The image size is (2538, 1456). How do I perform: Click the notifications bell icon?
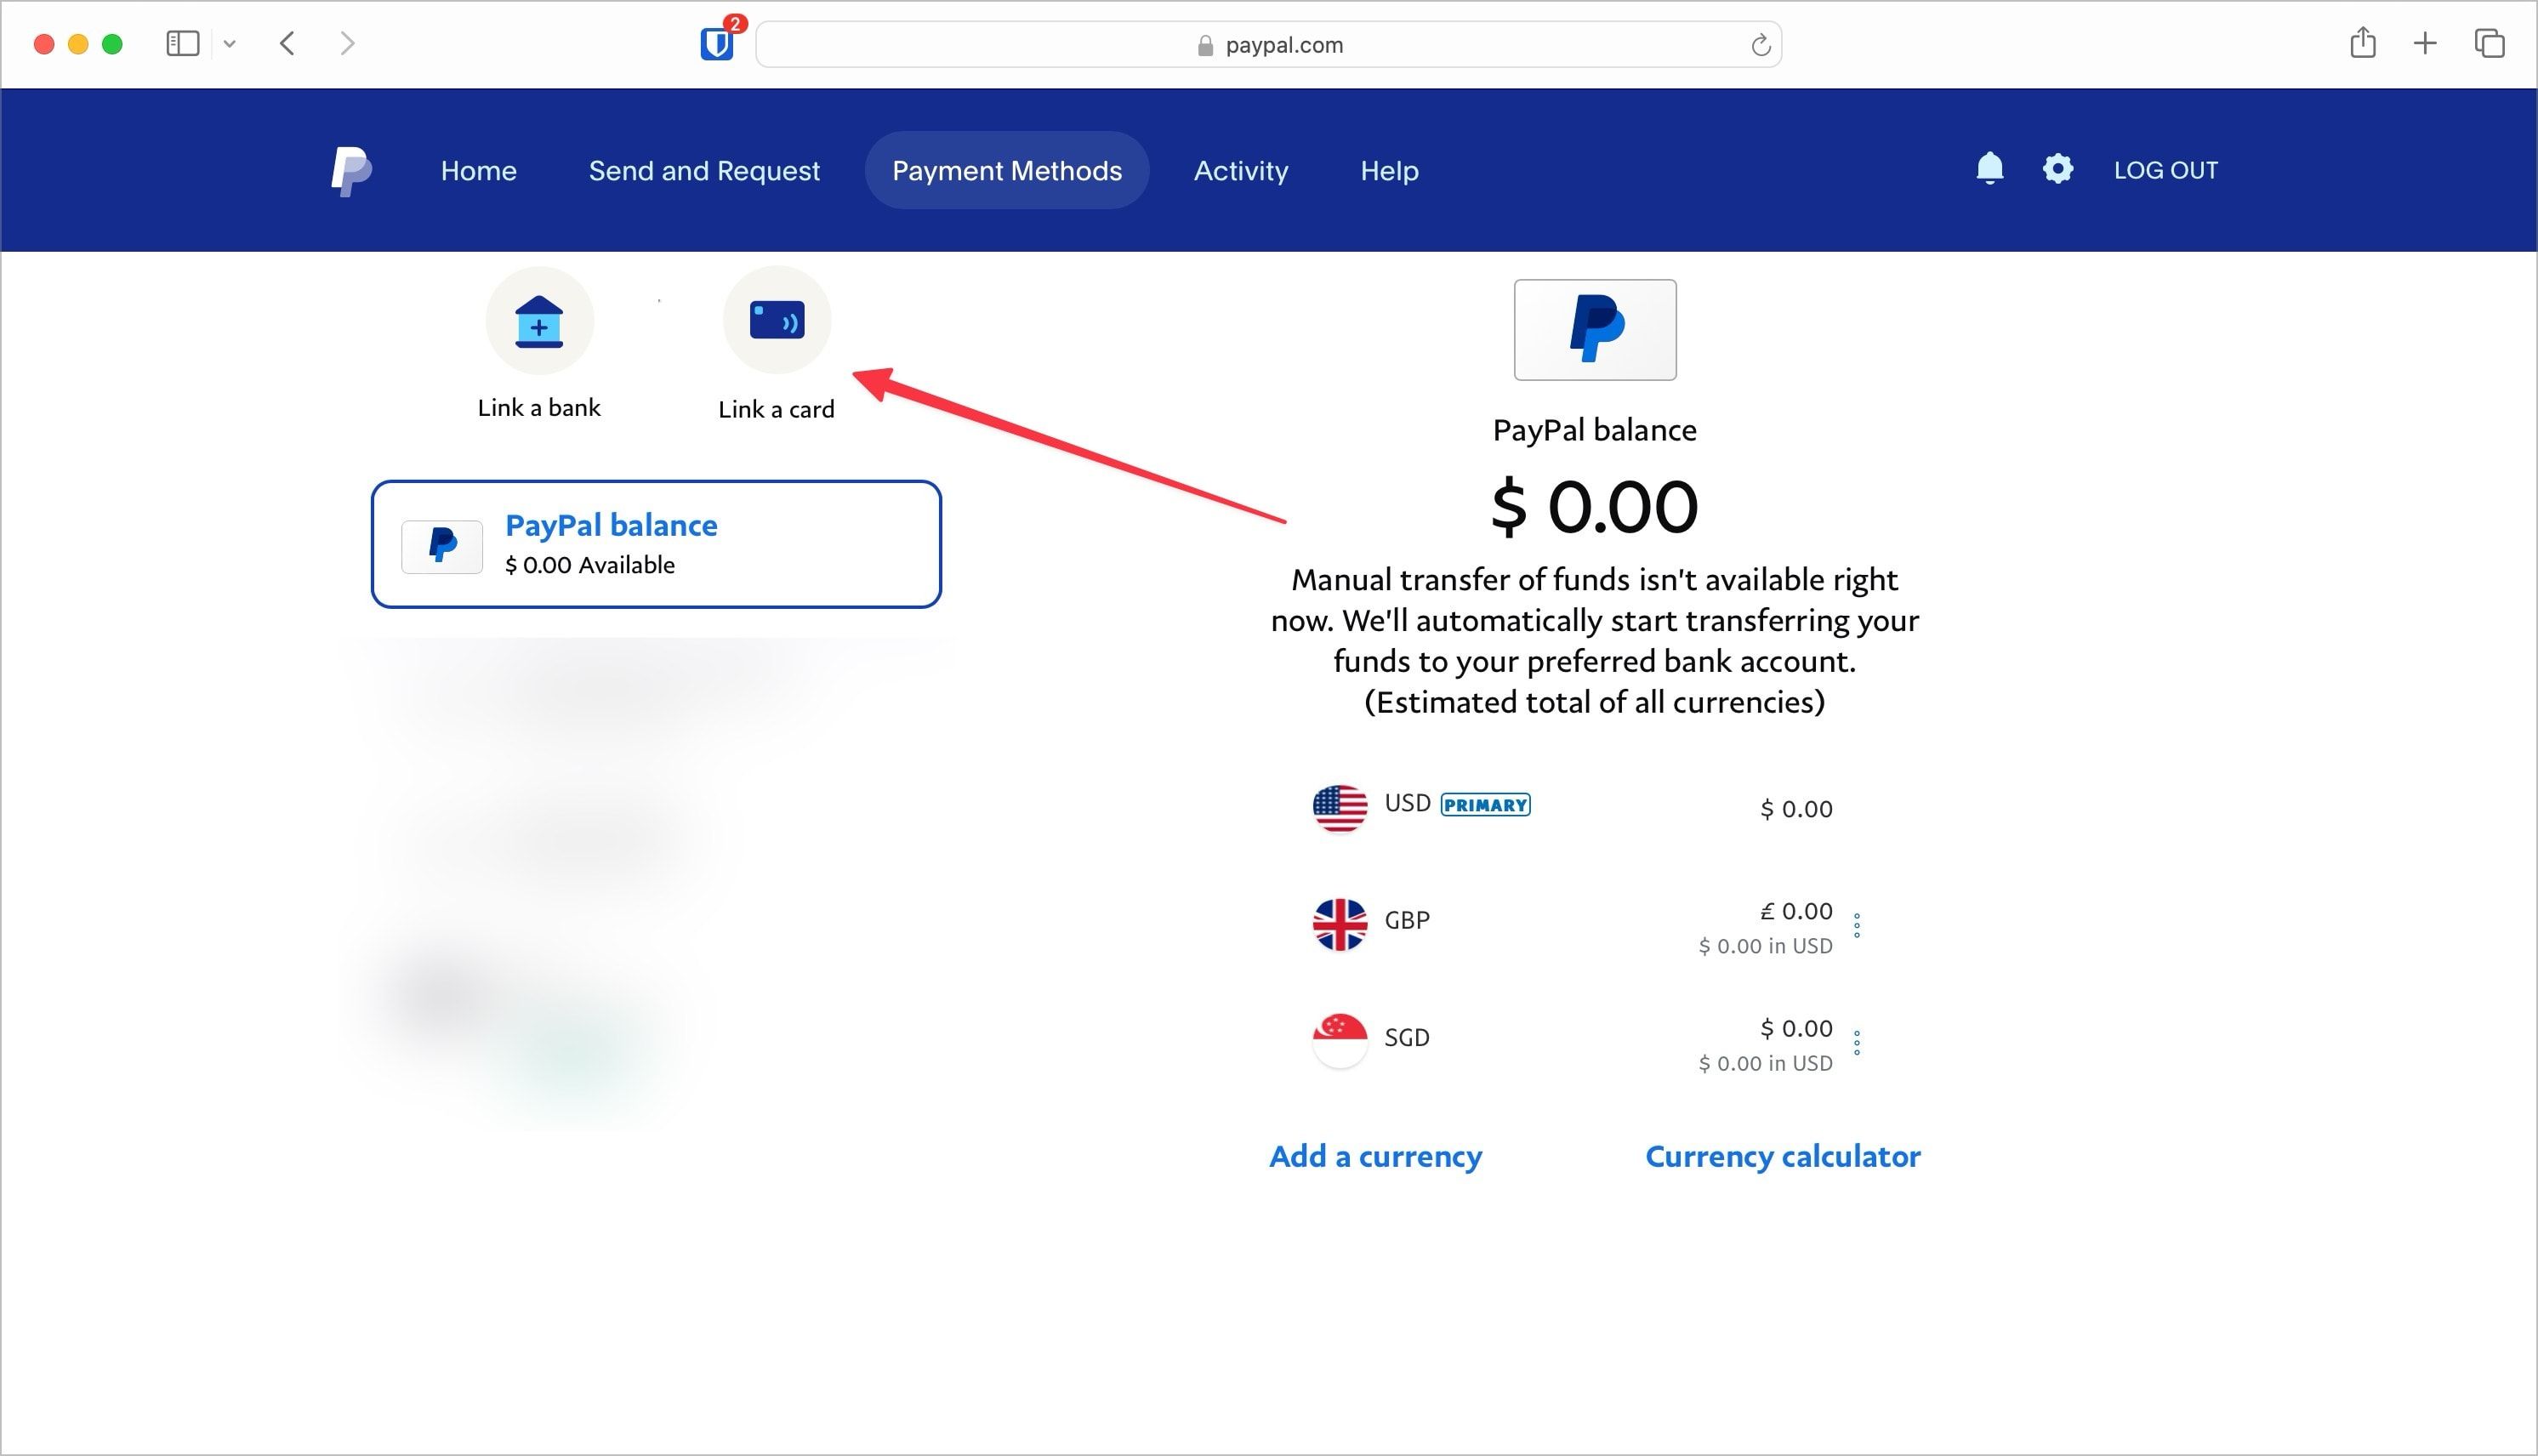tap(1987, 169)
